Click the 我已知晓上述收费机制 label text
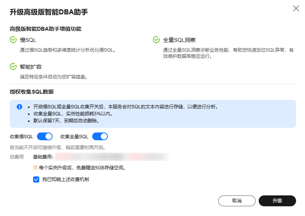Screen dimensions: 305x216 tap(66, 179)
